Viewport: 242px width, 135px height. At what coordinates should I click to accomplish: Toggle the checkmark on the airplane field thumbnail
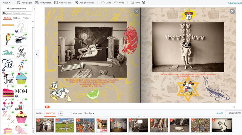(57, 120)
